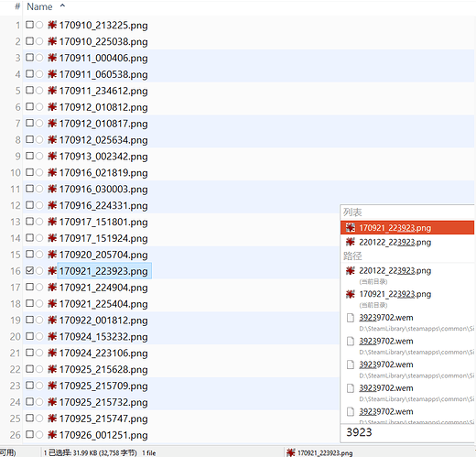The image size is (476, 457).
Task: Tick the checkbox of 170925_215709.png
Action: click(x=29, y=386)
